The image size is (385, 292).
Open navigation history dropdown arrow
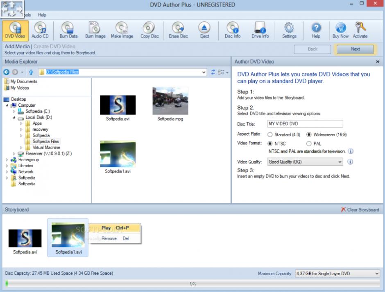(x=22, y=72)
